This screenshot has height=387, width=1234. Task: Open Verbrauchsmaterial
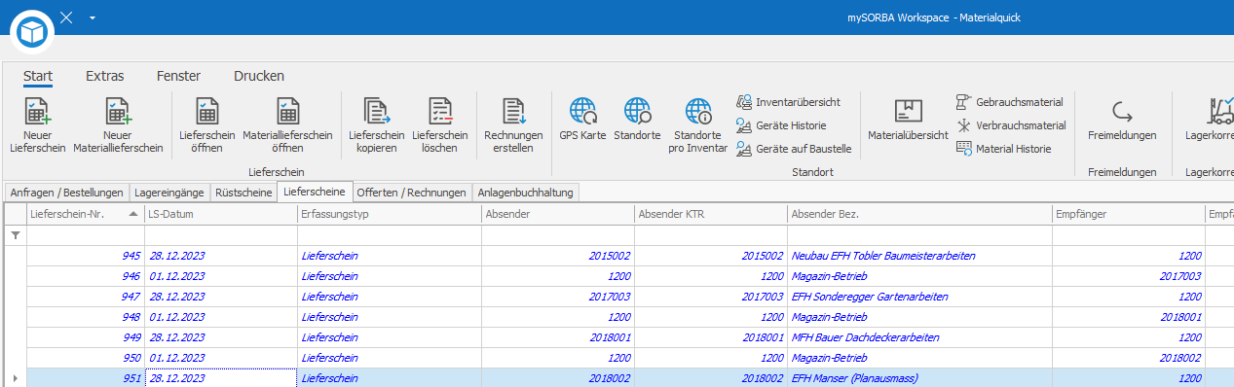[x=1011, y=125]
